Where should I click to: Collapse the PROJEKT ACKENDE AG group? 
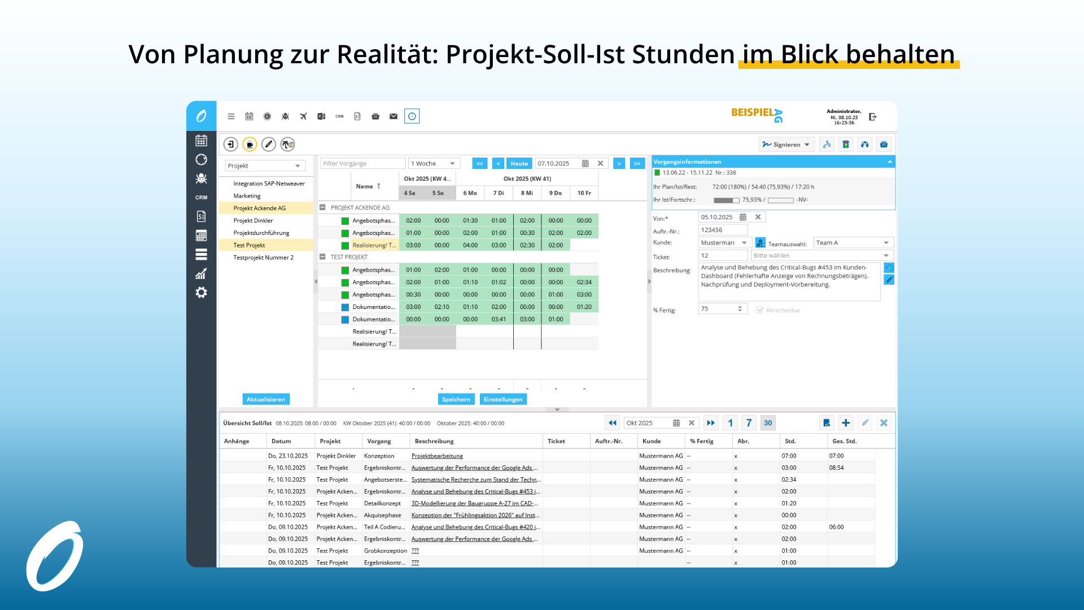323,207
